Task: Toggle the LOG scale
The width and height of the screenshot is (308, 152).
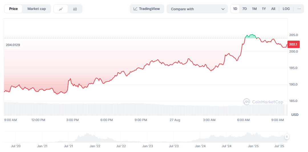Action: pos(286,9)
